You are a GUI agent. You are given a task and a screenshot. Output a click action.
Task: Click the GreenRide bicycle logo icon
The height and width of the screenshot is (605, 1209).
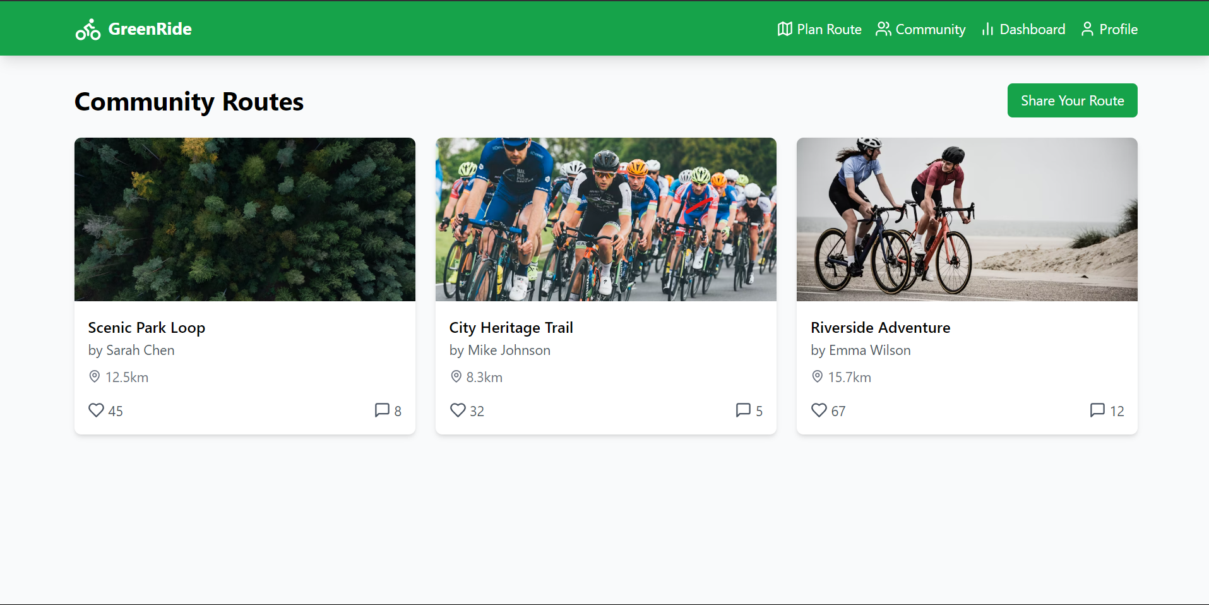point(88,29)
